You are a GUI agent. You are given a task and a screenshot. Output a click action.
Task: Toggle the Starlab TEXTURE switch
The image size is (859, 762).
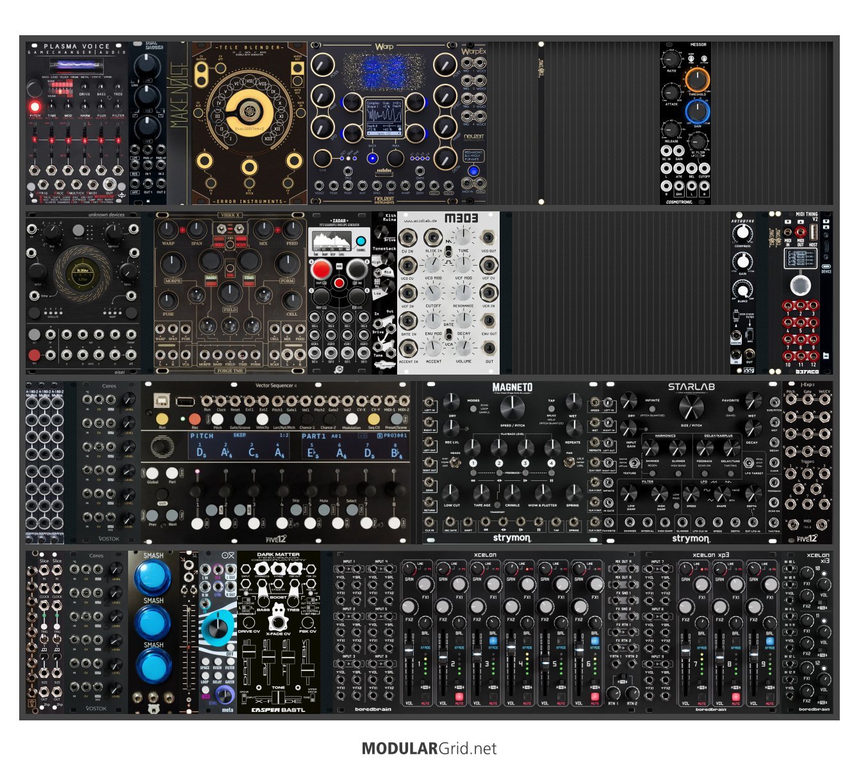click(634, 463)
